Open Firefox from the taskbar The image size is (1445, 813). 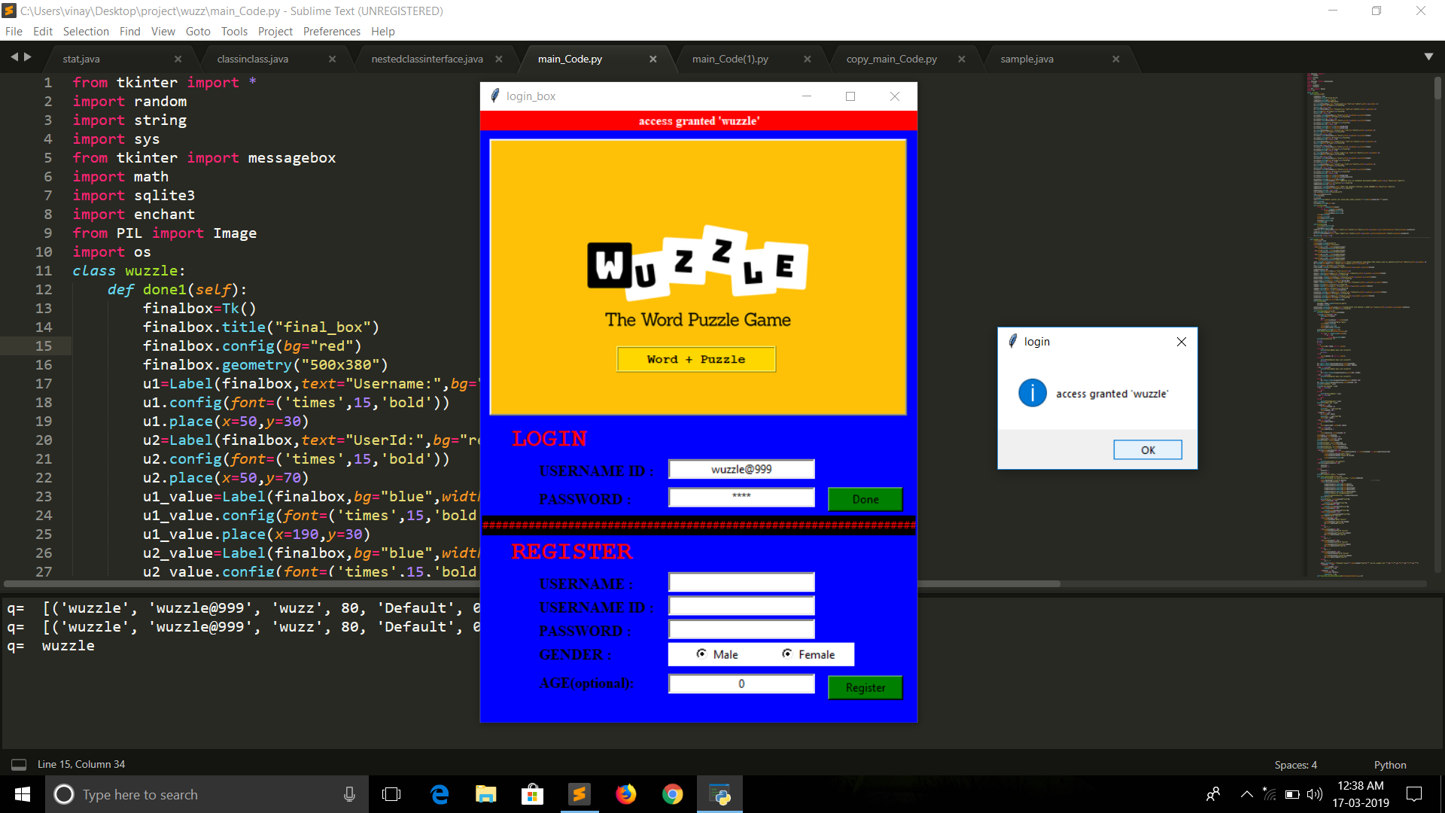(x=625, y=794)
